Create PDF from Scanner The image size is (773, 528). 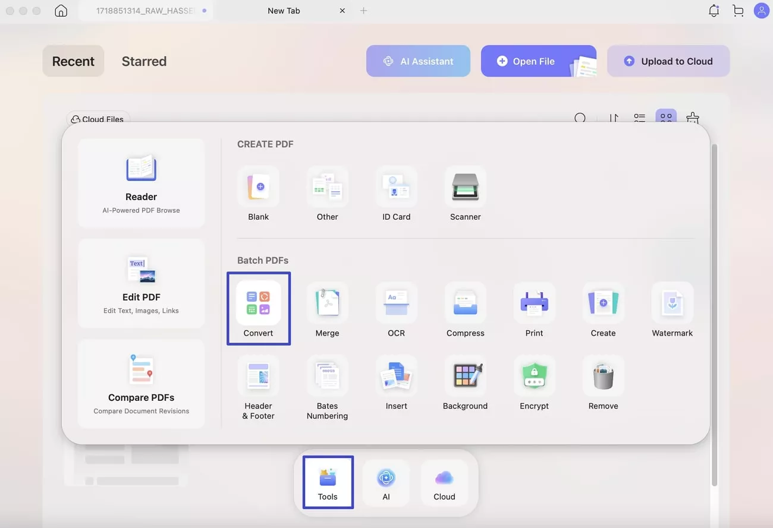click(x=465, y=187)
